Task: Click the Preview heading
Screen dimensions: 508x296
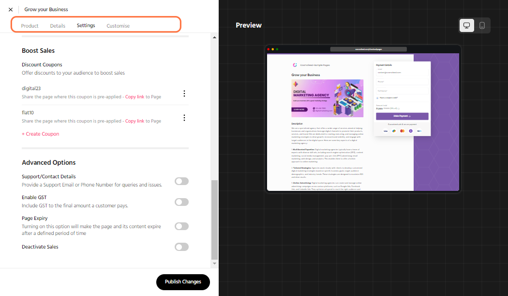Action: (249, 25)
